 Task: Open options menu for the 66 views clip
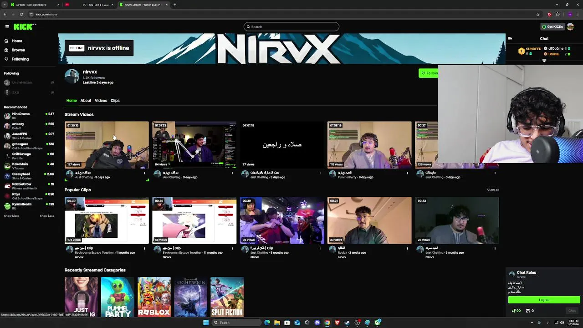click(232, 249)
